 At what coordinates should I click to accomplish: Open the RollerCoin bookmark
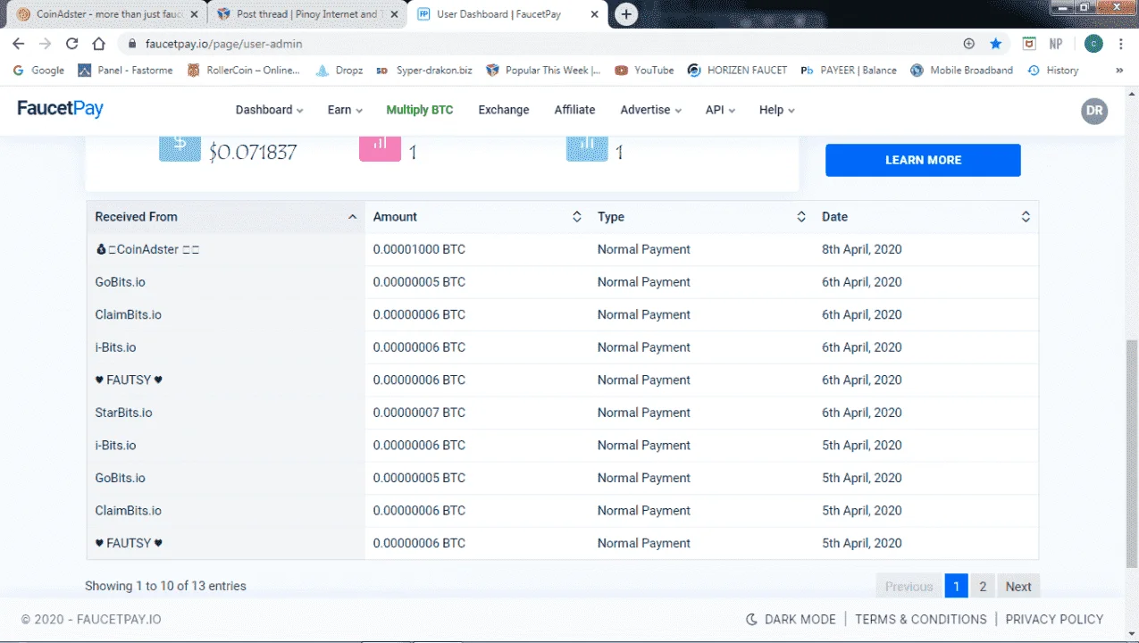pyautogui.click(x=243, y=71)
